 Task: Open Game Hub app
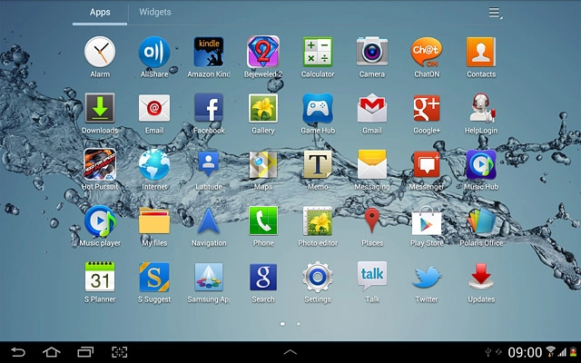click(x=318, y=109)
